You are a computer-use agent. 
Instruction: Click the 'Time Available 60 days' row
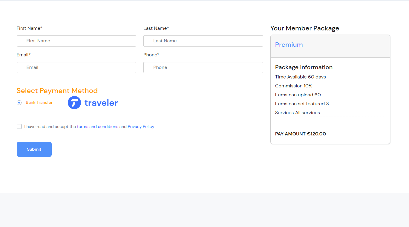[x=300, y=77]
